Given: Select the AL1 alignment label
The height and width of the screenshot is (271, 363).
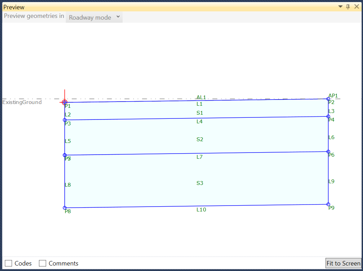Looking at the screenshot, I should coord(201,97).
